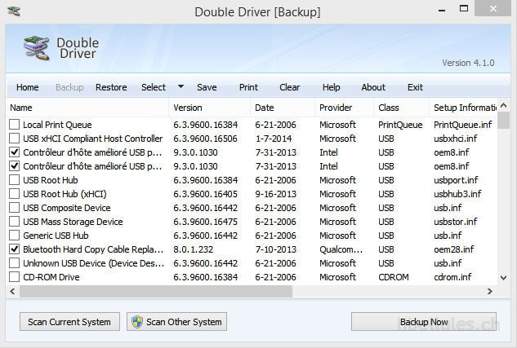Click the vertical scrollbar up arrow

coord(503,106)
